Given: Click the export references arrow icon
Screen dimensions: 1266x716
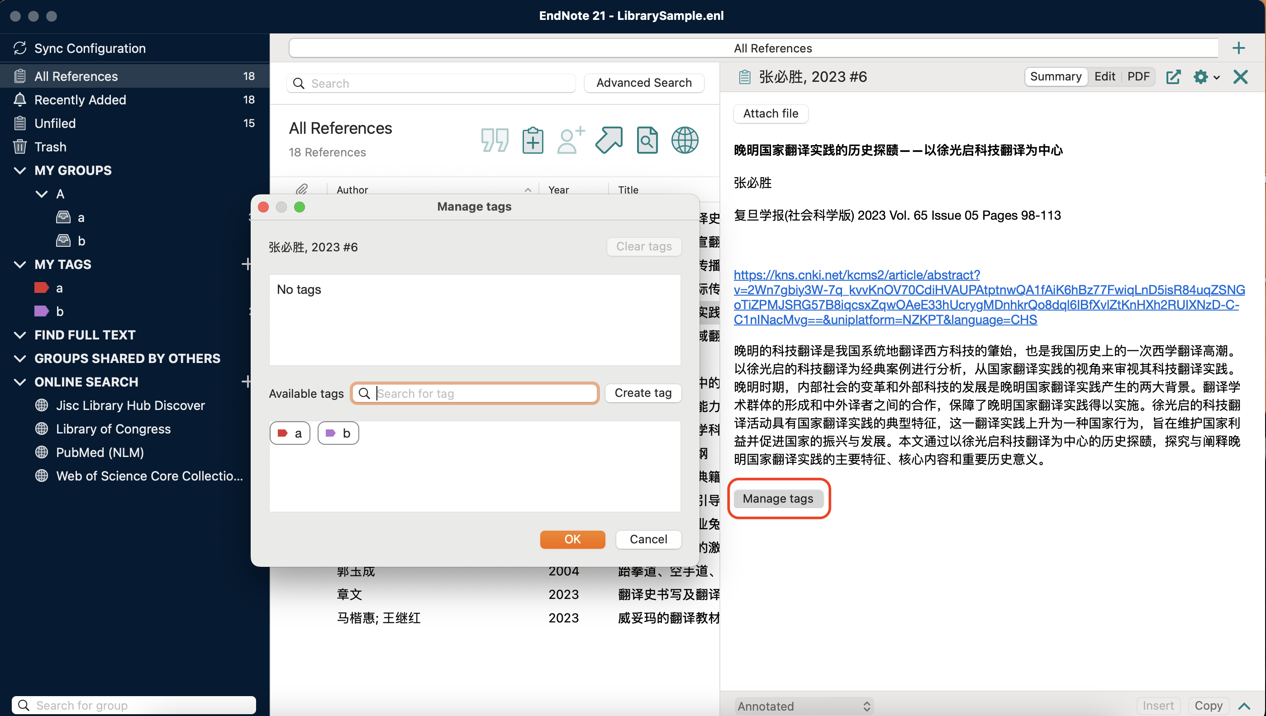Looking at the screenshot, I should (x=609, y=140).
